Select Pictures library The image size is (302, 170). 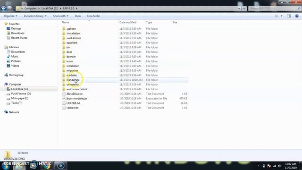point(16,61)
